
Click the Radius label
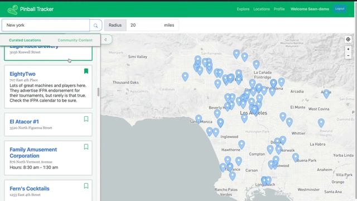[x=115, y=25]
